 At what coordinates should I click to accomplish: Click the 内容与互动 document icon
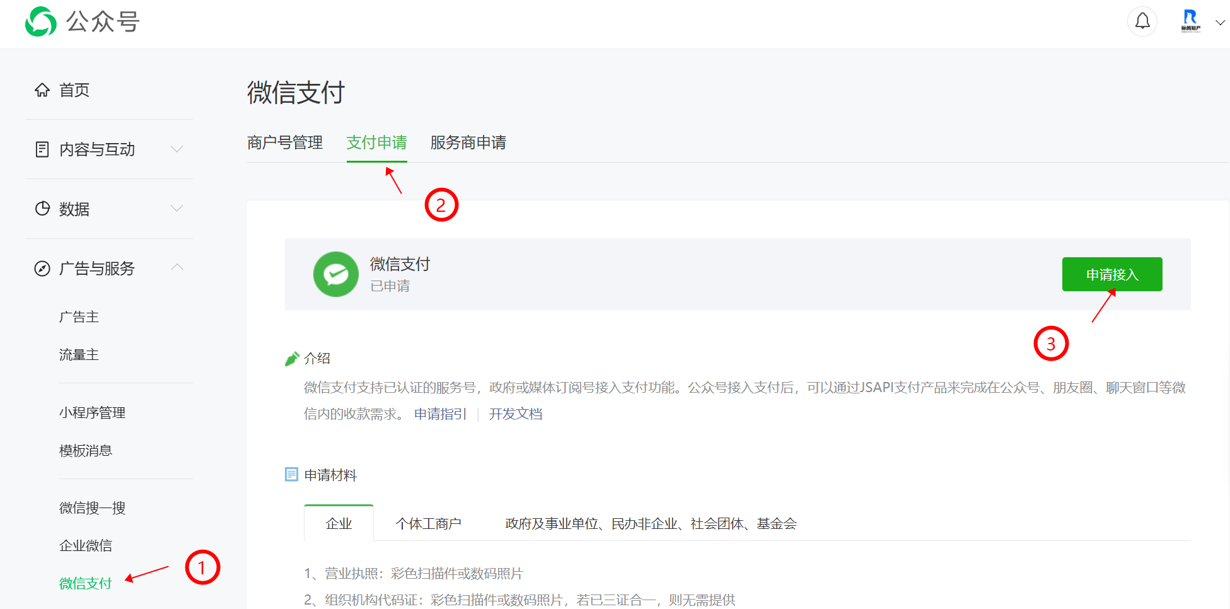[42, 149]
